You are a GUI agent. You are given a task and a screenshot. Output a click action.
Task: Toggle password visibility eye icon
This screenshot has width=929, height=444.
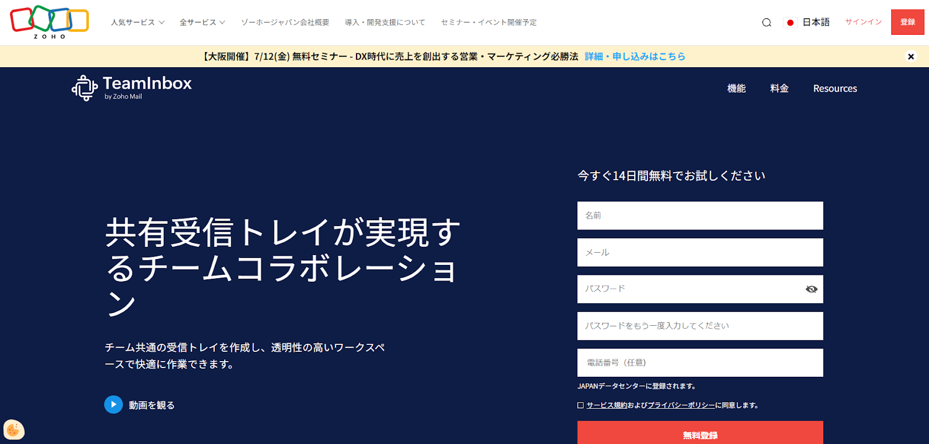point(811,289)
